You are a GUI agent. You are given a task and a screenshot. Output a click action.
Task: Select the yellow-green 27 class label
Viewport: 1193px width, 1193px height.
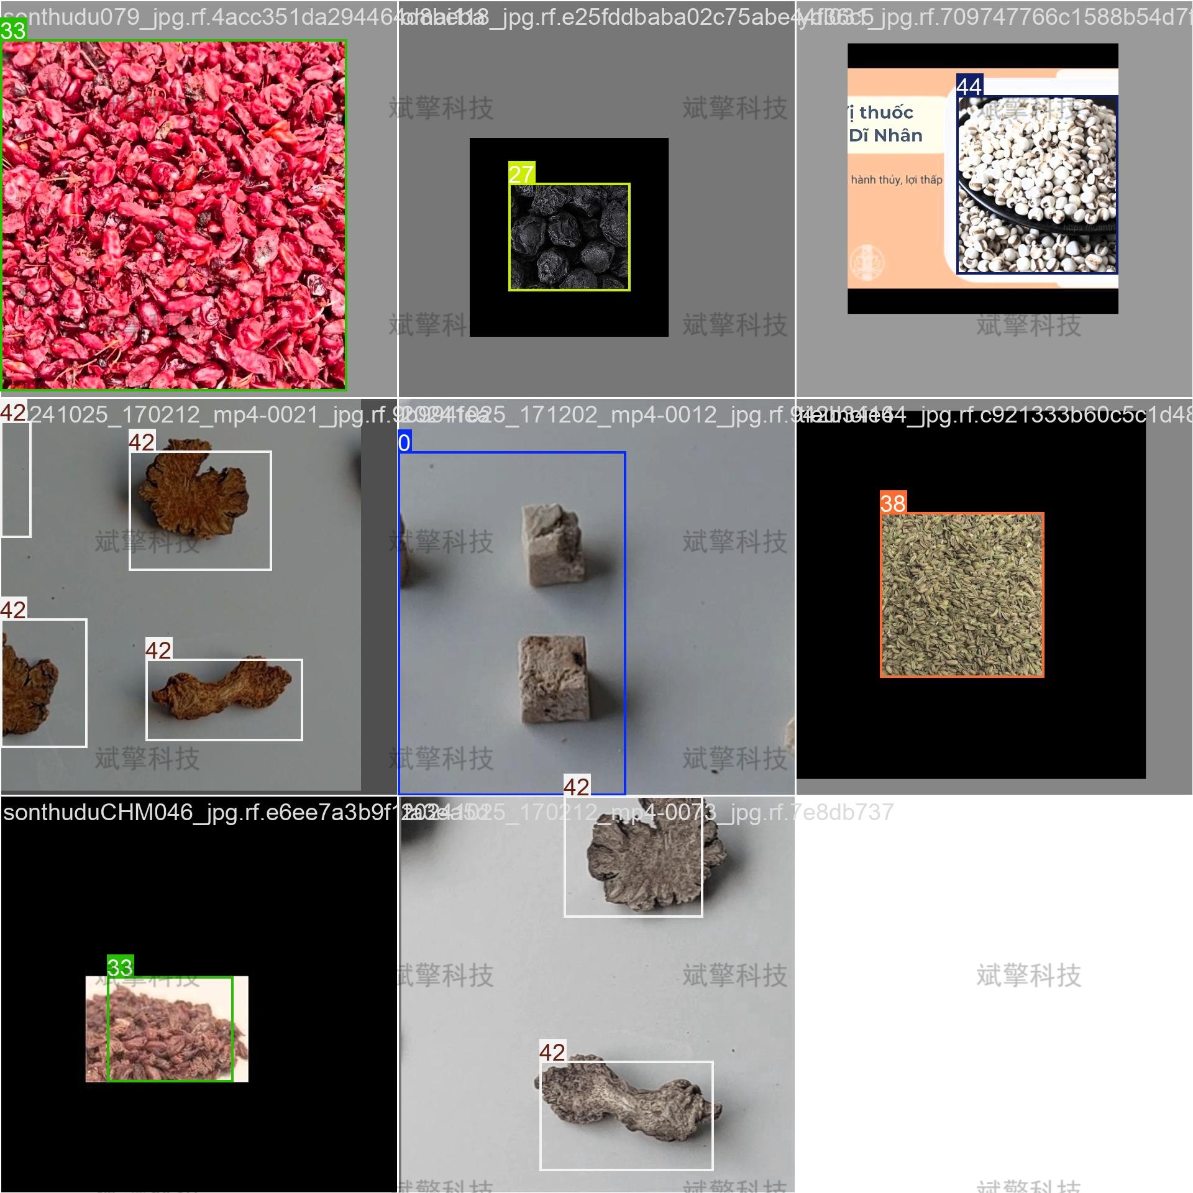coord(521,173)
